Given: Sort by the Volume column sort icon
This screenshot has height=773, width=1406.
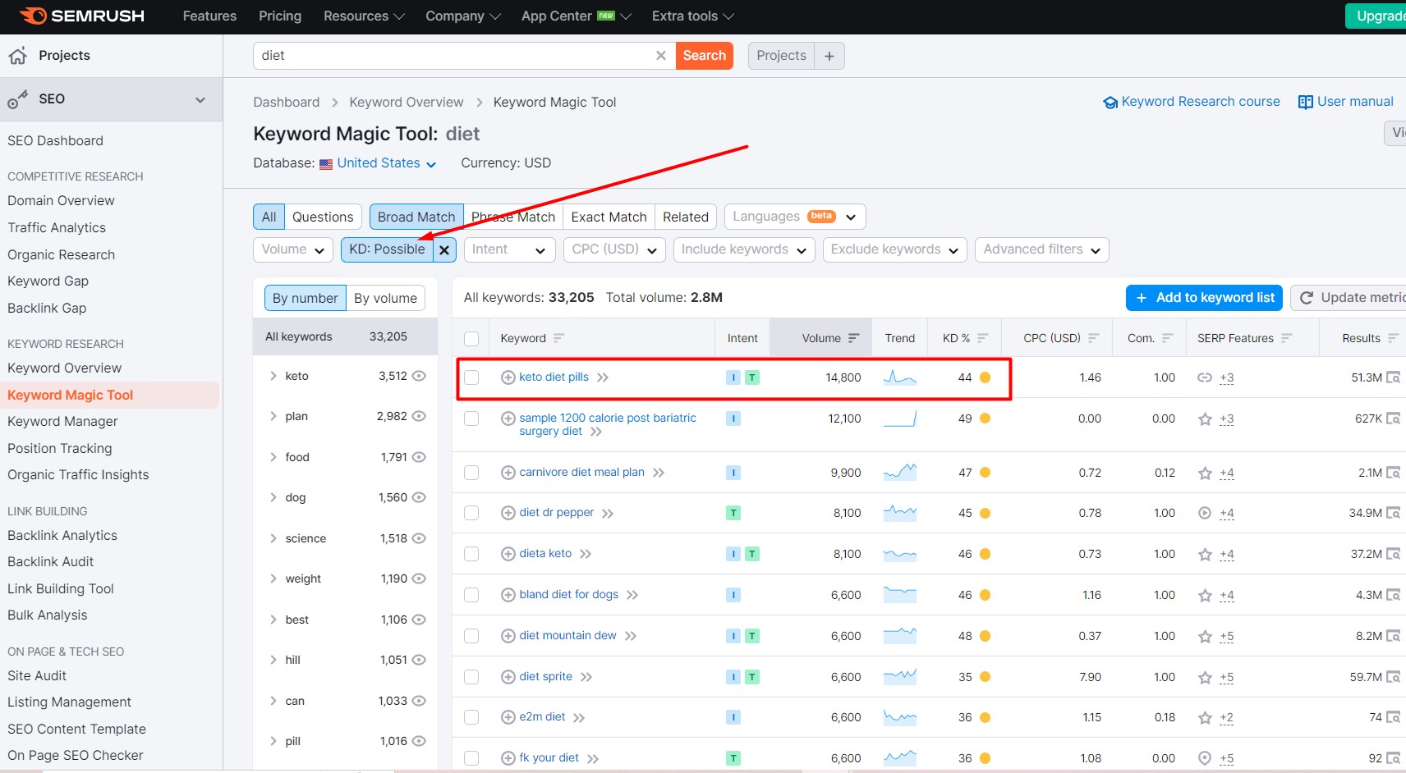Looking at the screenshot, I should [x=854, y=338].
